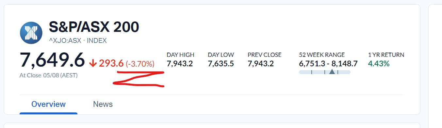Click the 52 WEEK RANGE label
Screen dimensions: 442x128
click(x=322, y=55)
